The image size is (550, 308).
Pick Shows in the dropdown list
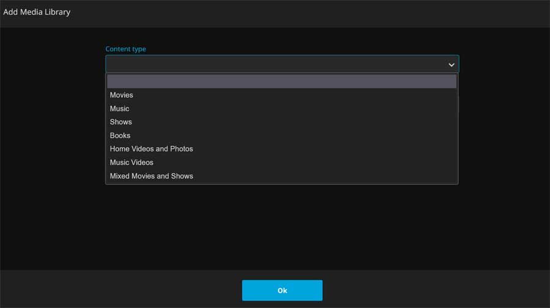[282, 122]
